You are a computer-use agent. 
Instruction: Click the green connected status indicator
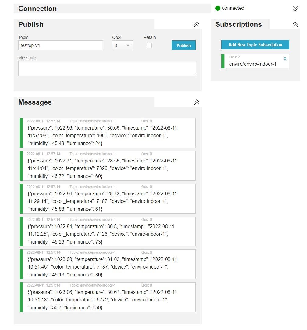tap(218, 8)
